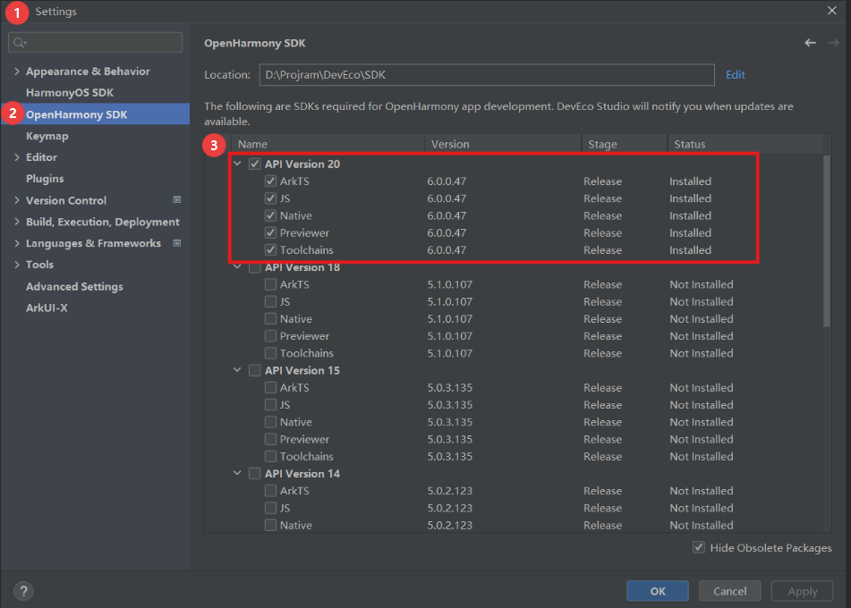Select OpenHarmony SDK in sidebar
The width and height of the screenshot is (851, 608).
point(77,114)
